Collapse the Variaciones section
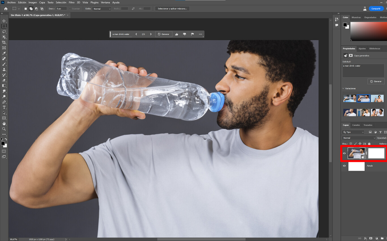This screenshot has height=241, width=387. [343, 88]
